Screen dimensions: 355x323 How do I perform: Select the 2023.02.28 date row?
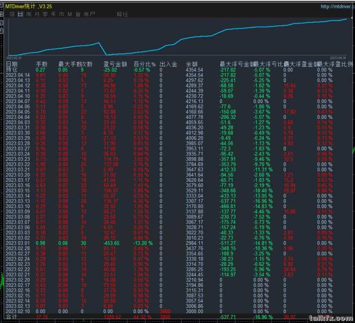pos(18,248)
